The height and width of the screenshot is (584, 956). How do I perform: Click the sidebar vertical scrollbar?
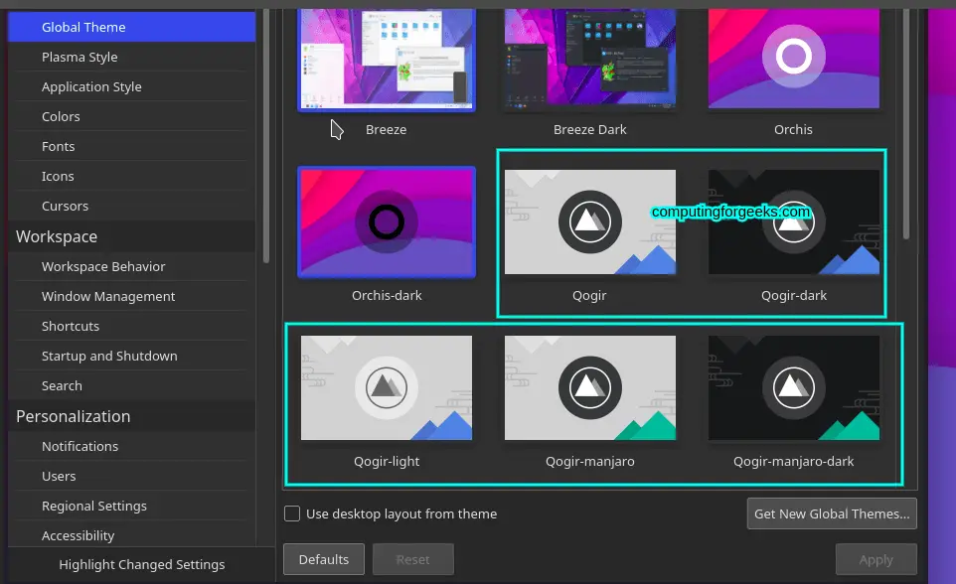coord(265,136)
